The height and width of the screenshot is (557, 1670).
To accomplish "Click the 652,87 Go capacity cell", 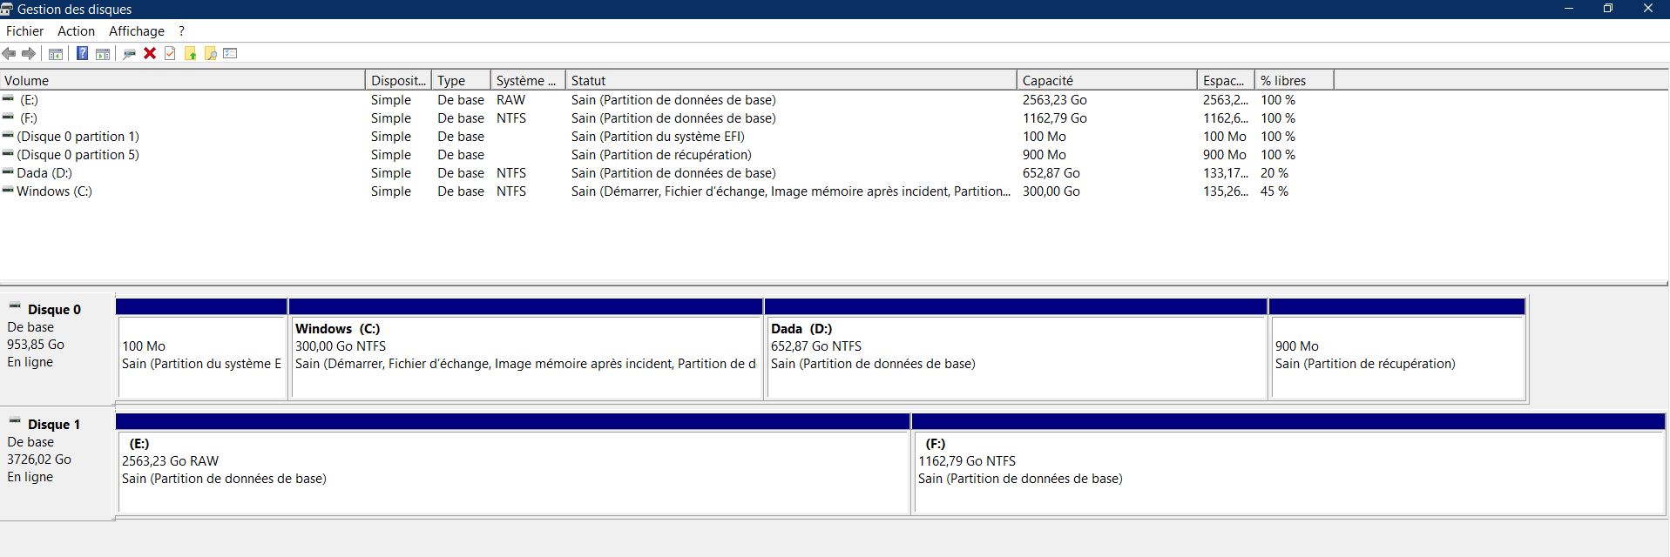I will point(1051,173).
